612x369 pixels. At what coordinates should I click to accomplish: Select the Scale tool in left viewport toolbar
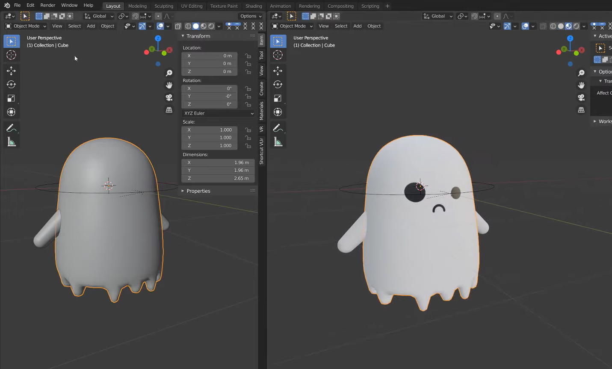[x=12, y=98]
